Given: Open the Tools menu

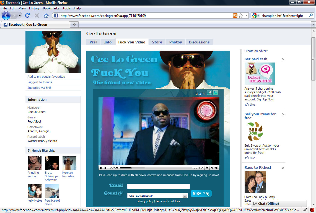Looking at the screenshot, I should [66, 8].
